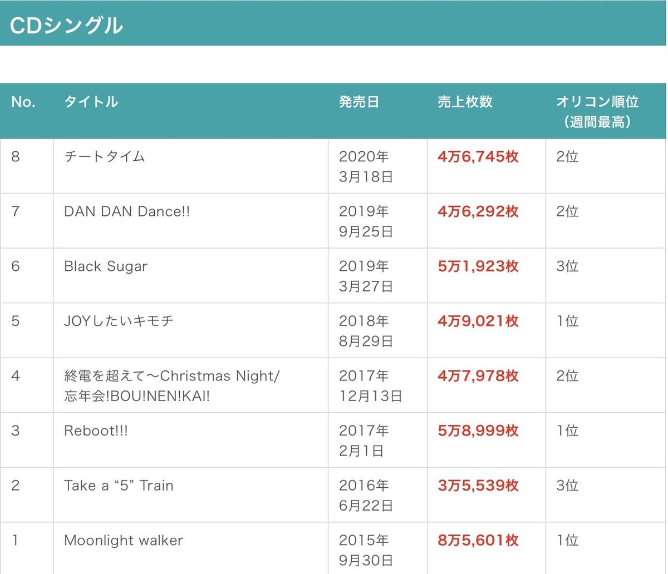Image resolution: width=668 pixels, height=574 pixels.
Task: Click the release date 2016年6月22日
Action: [366, 496]
